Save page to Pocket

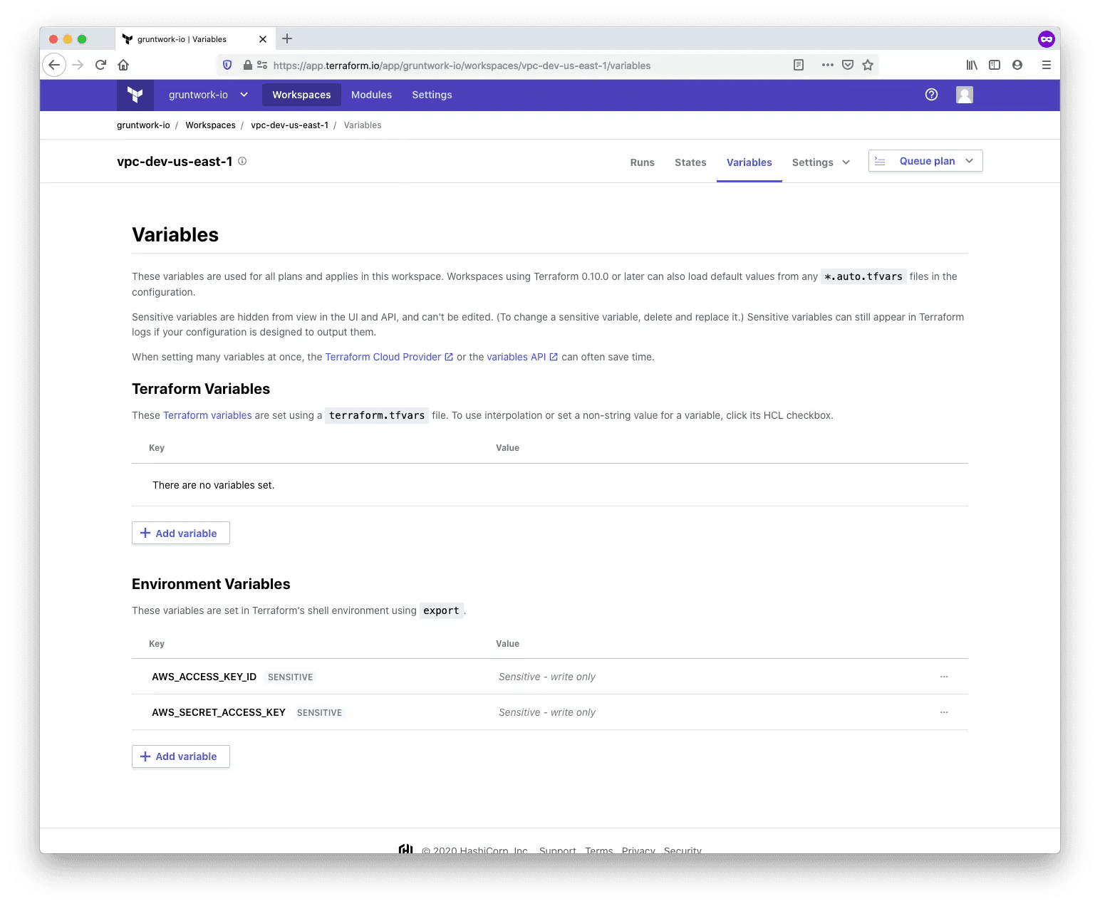tap(848, 65)
